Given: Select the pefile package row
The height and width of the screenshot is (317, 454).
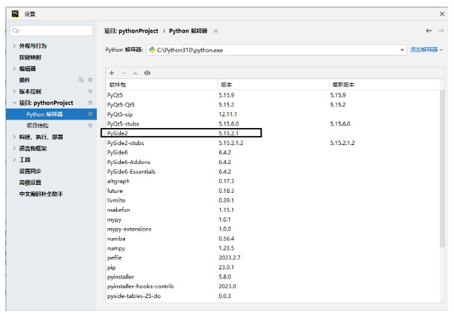Looking at the screenshot, I should click(x=273, y=258).
